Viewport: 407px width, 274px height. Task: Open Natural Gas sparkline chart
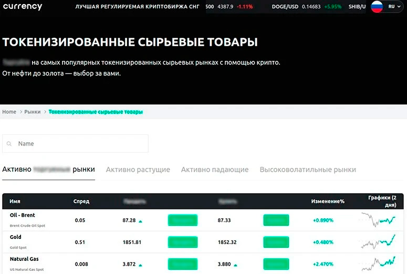pyautogui.click(x=378, y=262)
